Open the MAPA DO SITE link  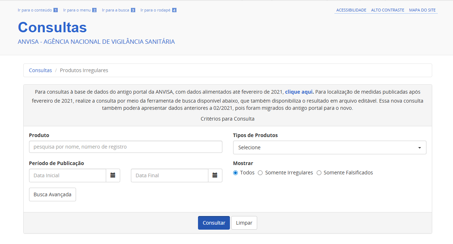423,10
